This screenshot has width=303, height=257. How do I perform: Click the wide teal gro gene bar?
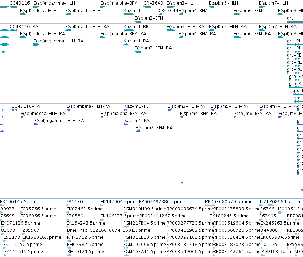coord(295,22)
